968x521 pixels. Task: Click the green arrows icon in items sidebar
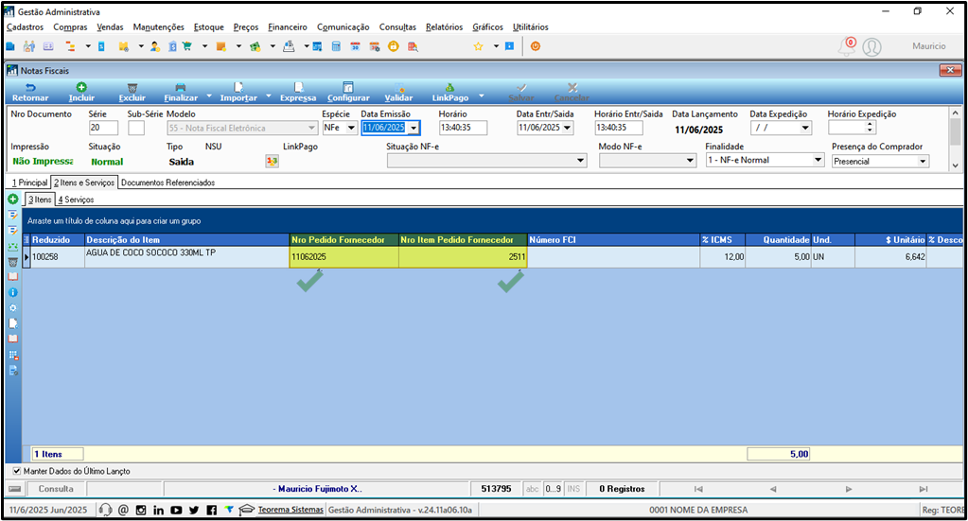[13, 246]
